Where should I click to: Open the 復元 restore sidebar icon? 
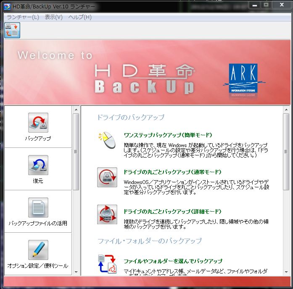[x=38, y=165]
